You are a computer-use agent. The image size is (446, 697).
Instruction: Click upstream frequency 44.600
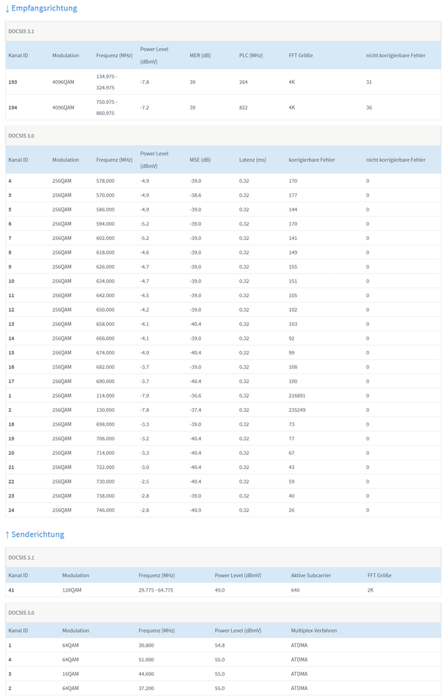pyautogui.click(x=147, y=674)
